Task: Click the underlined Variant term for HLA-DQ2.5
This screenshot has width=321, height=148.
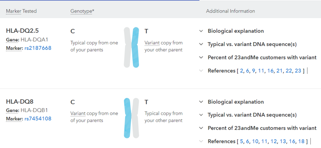Action: tap(152, 43)
